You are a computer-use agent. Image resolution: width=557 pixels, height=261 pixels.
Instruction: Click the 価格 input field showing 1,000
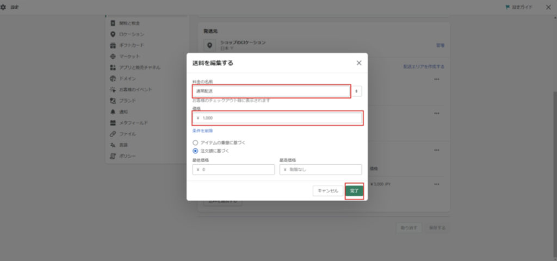277,118
